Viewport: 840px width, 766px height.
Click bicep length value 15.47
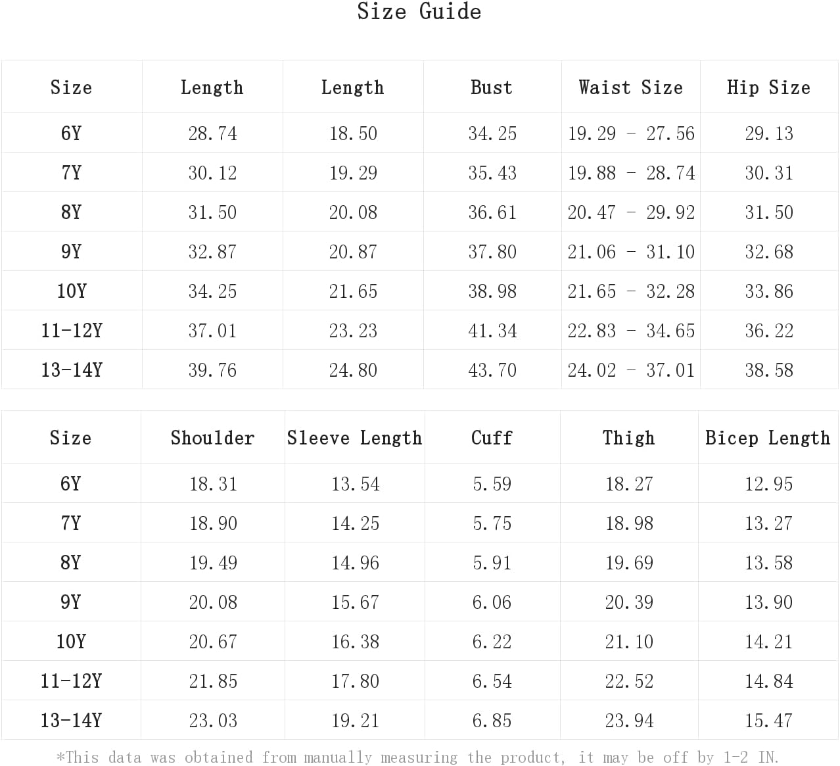(769, 721)
